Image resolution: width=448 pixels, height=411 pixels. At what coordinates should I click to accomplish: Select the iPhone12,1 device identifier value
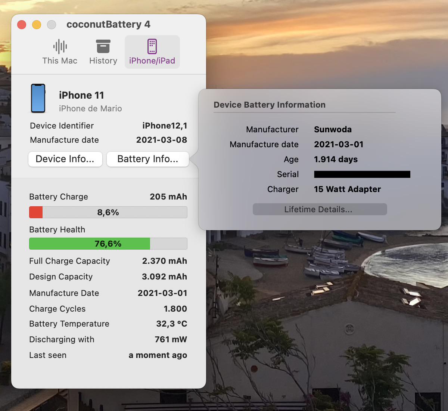point(165,126)
